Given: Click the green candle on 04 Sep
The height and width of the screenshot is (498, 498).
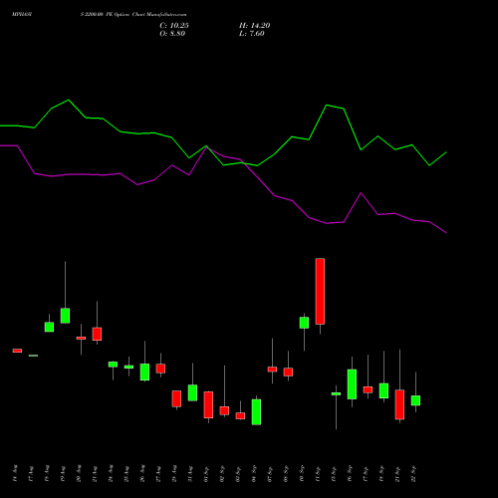Looking at the screenshot, I should [256, 412].
